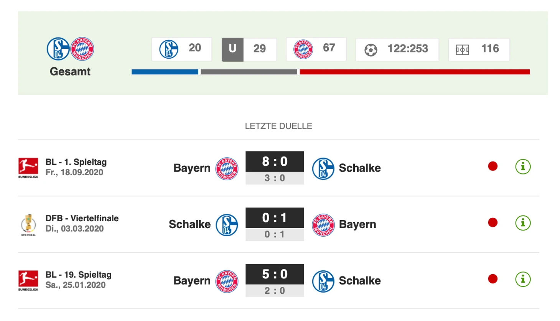This screenshot has width=560, height=321.
Task: Click the Bundesliga logo for 19. Spieltag
Action: coord(28,280)
